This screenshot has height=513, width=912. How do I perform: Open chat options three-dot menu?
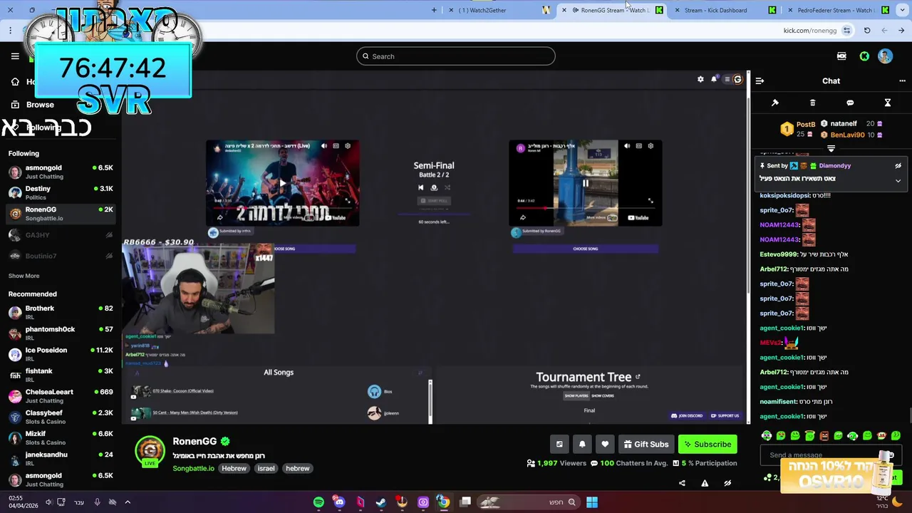[x=902, y=81]
